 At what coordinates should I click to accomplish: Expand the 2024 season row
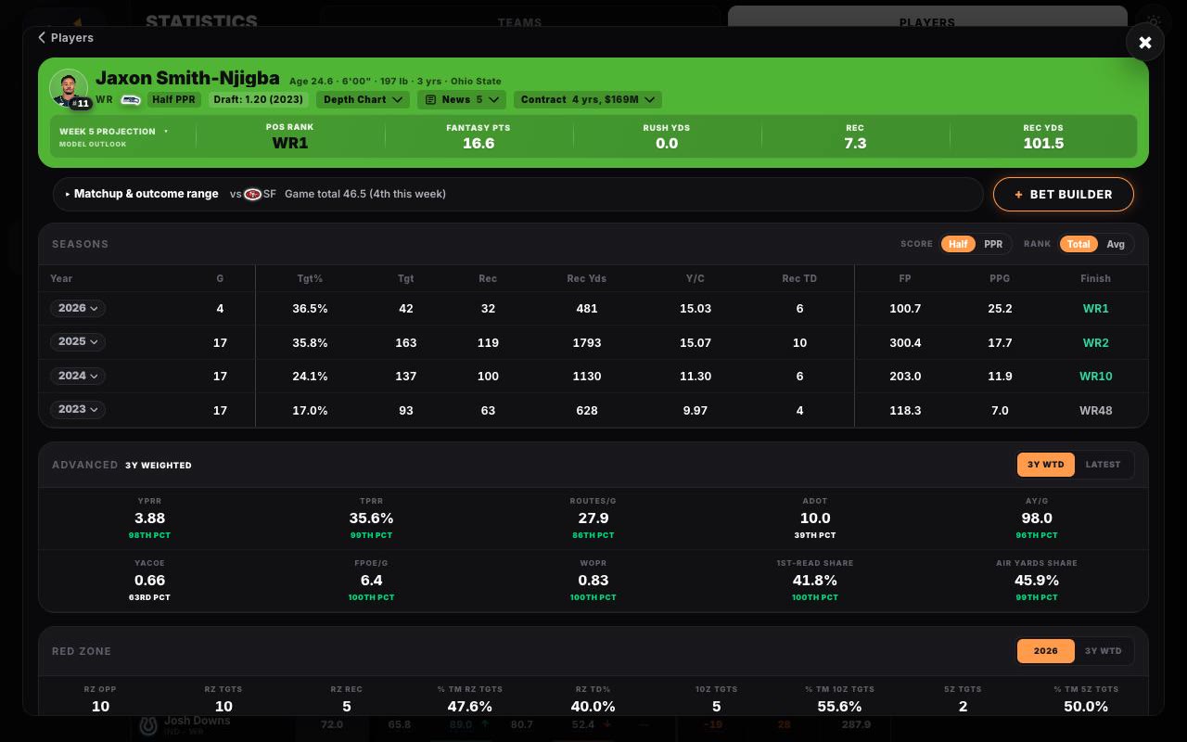click(x=78, y=376)
